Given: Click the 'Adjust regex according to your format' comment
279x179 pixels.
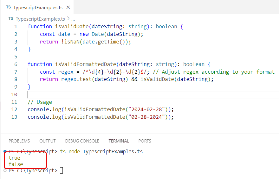Looking at the screenshot, I should pos(213,72).
